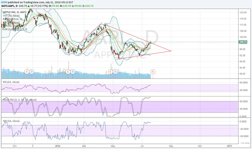Select the Vol (20, false) indicator label
This screenshot has width=252, height=149.
pos(11,16)
